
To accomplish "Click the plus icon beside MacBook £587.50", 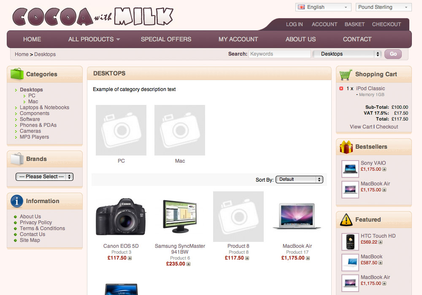I will [x=380, y=263].
